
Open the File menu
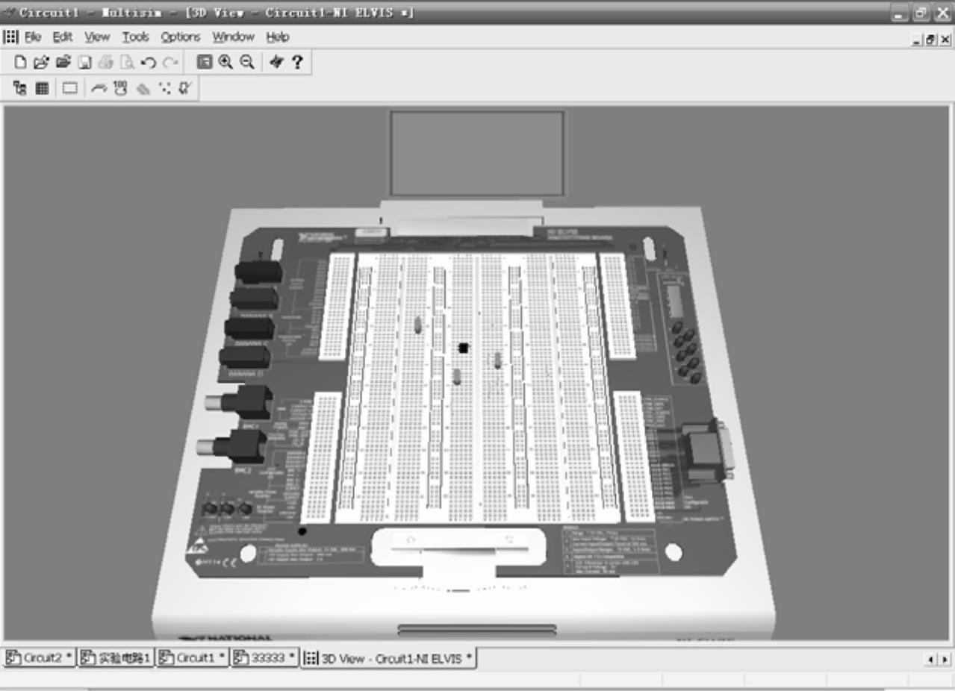click(x=33, y=37)
